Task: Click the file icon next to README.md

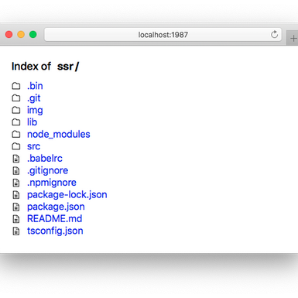Action: click(x=16, y=219)
